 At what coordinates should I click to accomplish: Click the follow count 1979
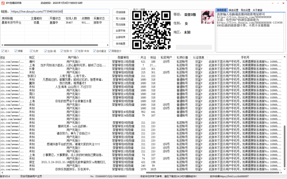[143, 169]
